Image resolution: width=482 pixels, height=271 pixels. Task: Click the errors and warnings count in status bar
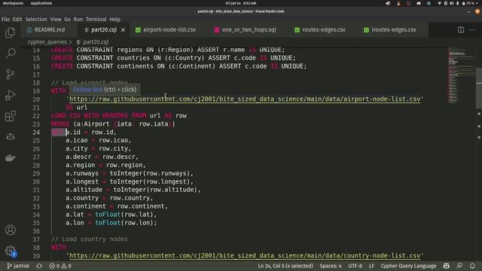(x=60, y=266)
